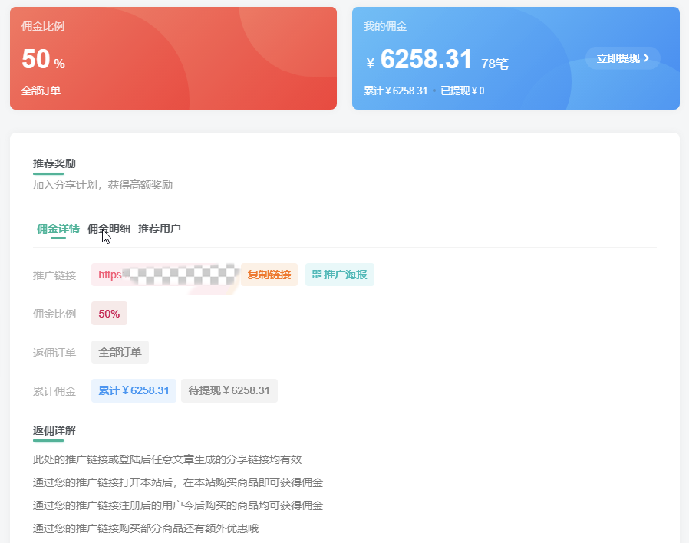The image size is (689, 543).
Task: Click the line ending 还有额外优惠哦
Action: [146, 528]
